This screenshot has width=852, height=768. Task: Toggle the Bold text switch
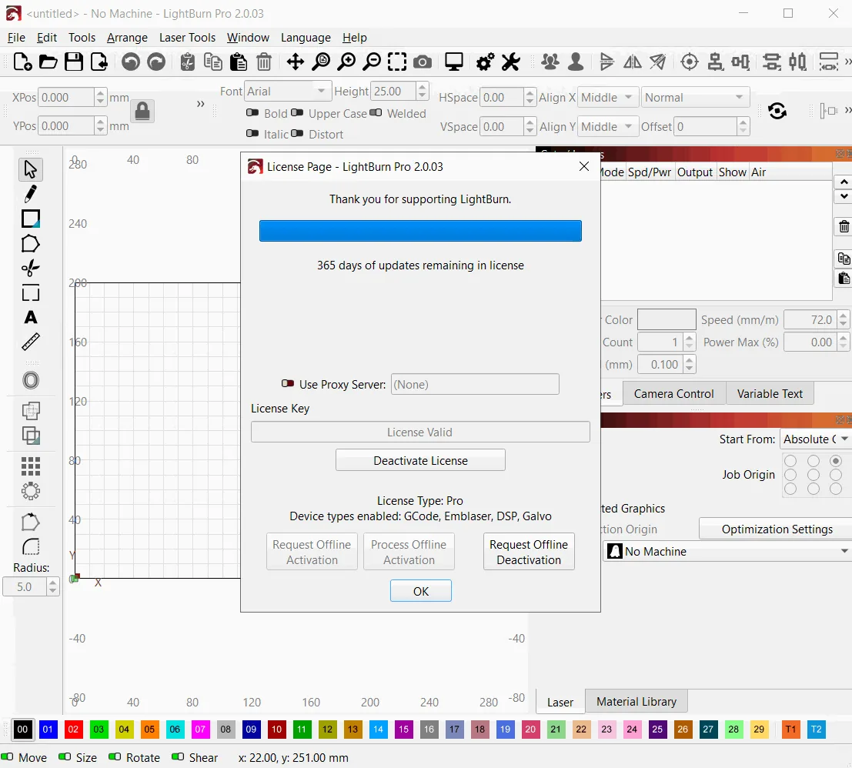pyautogui.click(x=252, y=112)
